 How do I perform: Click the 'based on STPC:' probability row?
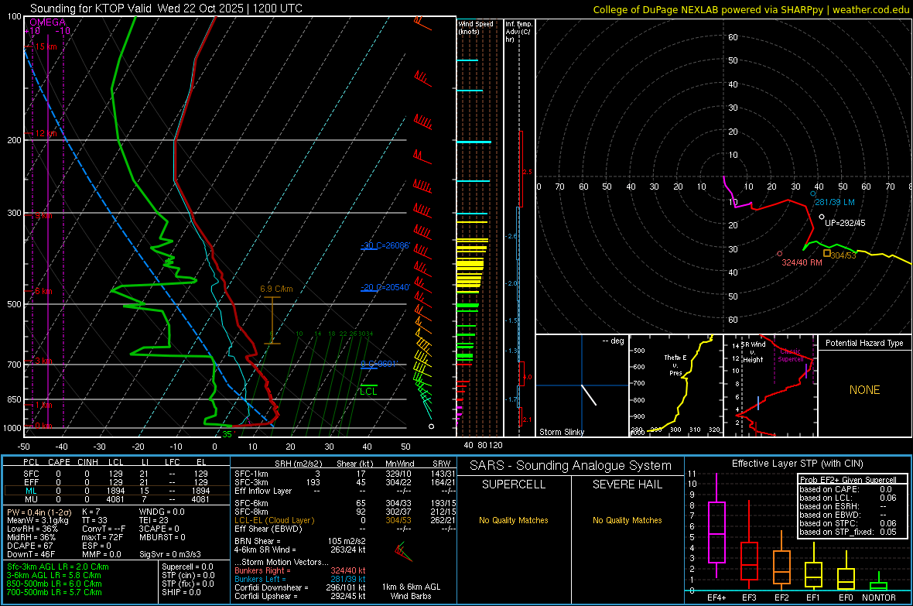click(848, 523)
